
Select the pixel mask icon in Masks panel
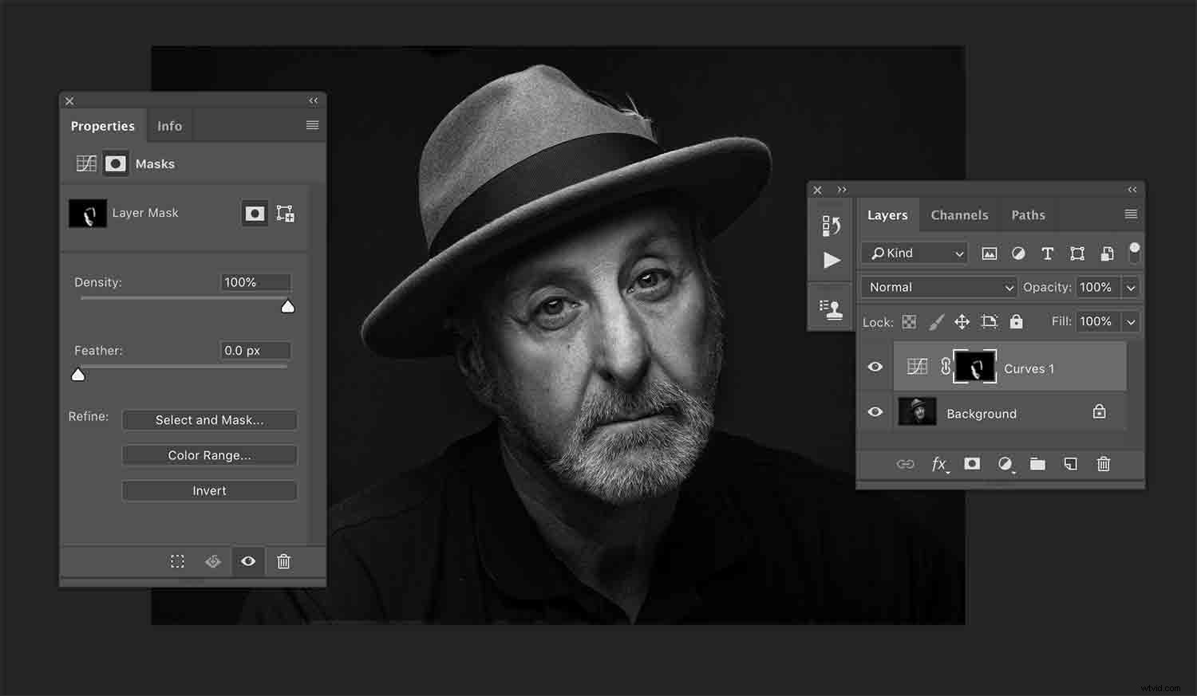(116, 163)
